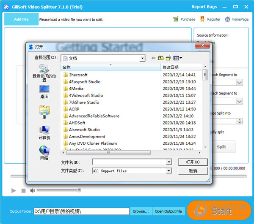
Task: Click the Stop button
Action: coord(23,191)
